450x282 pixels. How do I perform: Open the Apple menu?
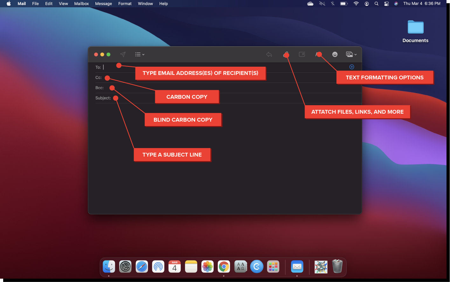coord(9,3)
